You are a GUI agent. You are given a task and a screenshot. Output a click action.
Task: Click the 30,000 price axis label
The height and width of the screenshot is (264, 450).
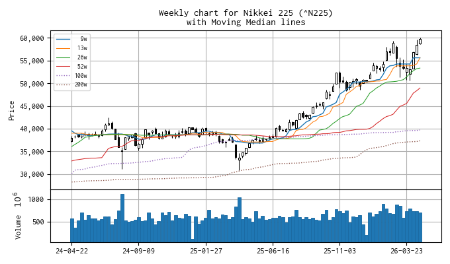[x=32, y=175]
